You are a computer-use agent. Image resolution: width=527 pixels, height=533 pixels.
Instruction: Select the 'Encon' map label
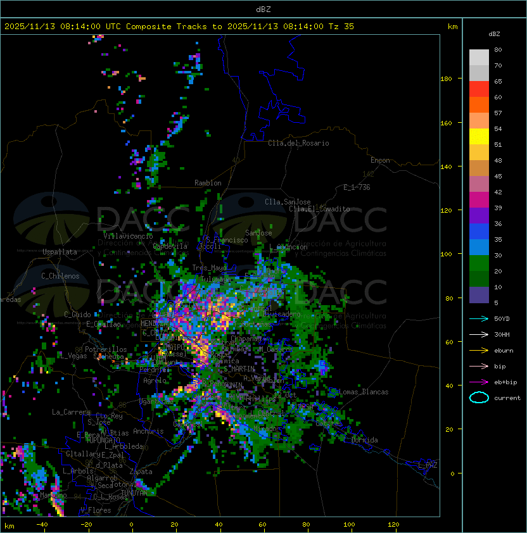[x=380, y=160]
